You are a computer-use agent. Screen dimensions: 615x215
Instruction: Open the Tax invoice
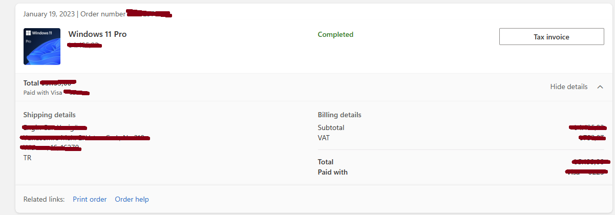click(x=551, y=37)
